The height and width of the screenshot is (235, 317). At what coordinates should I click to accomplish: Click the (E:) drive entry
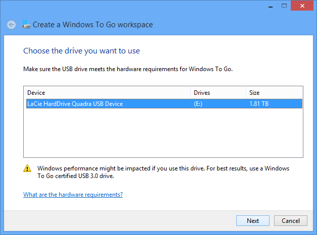[x=200, y=104]
